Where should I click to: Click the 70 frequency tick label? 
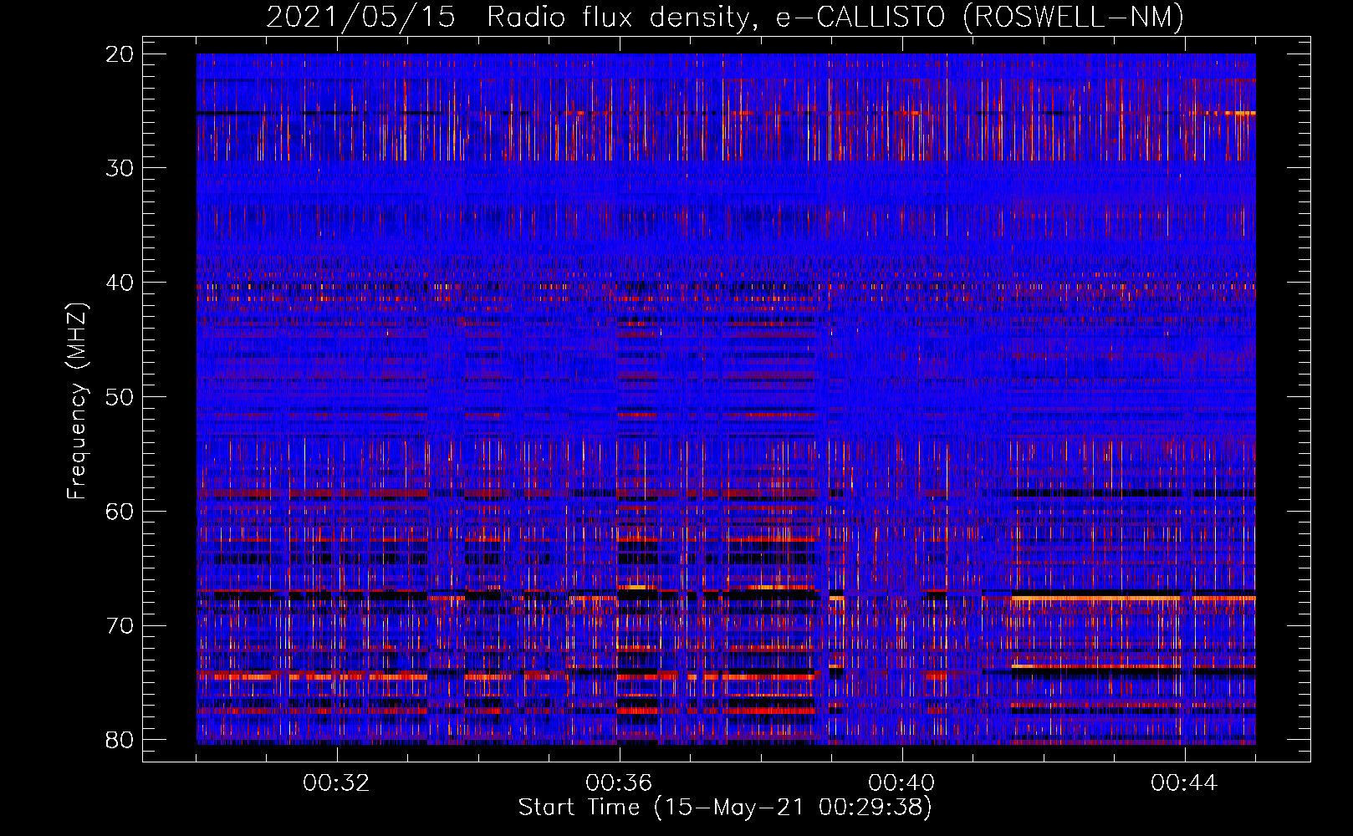[x=120, y=626]
